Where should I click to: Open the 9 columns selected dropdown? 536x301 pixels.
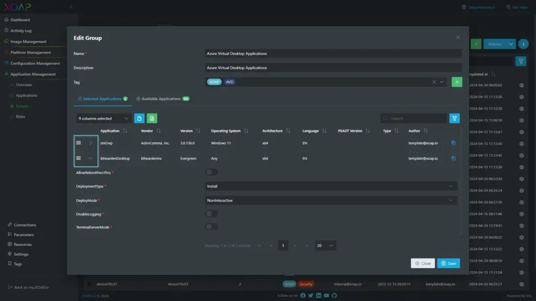click(x=103, y=119)
